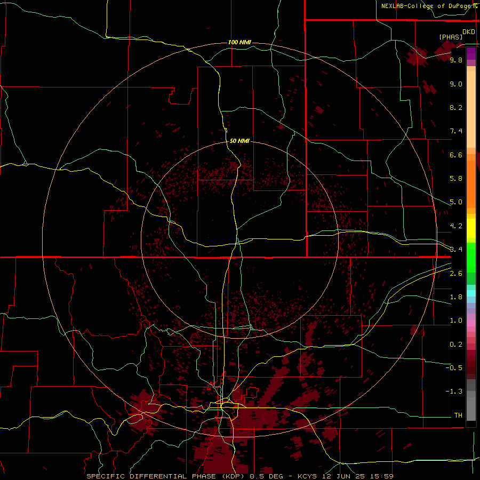Click the 5.0 scale value
Image resolution: width=480 pixels, height=480 pixels.
click(456, 202)
